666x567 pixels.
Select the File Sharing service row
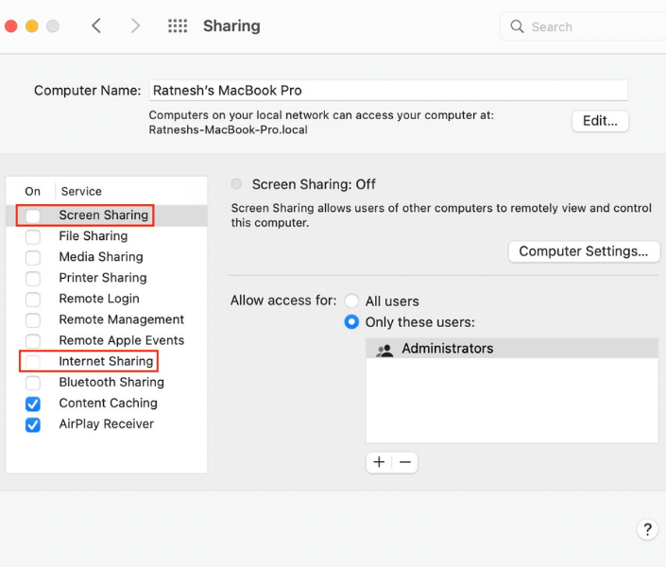click(106, 236)
